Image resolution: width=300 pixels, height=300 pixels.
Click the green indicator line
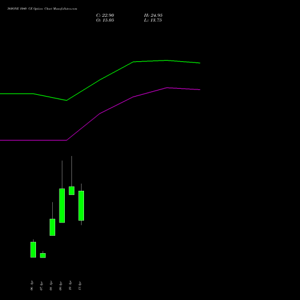tap(100, 80)
